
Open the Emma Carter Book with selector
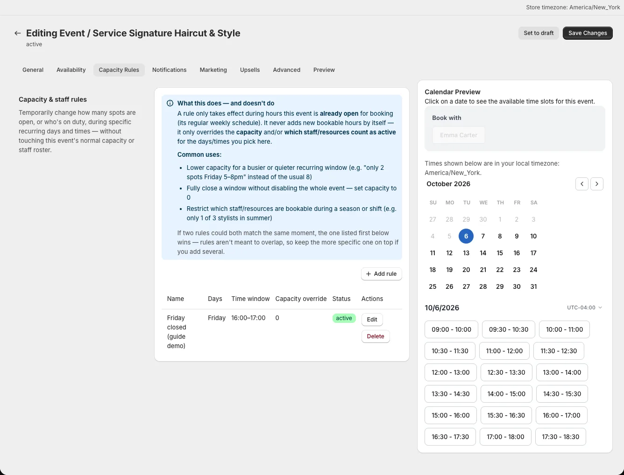point(459,135)
